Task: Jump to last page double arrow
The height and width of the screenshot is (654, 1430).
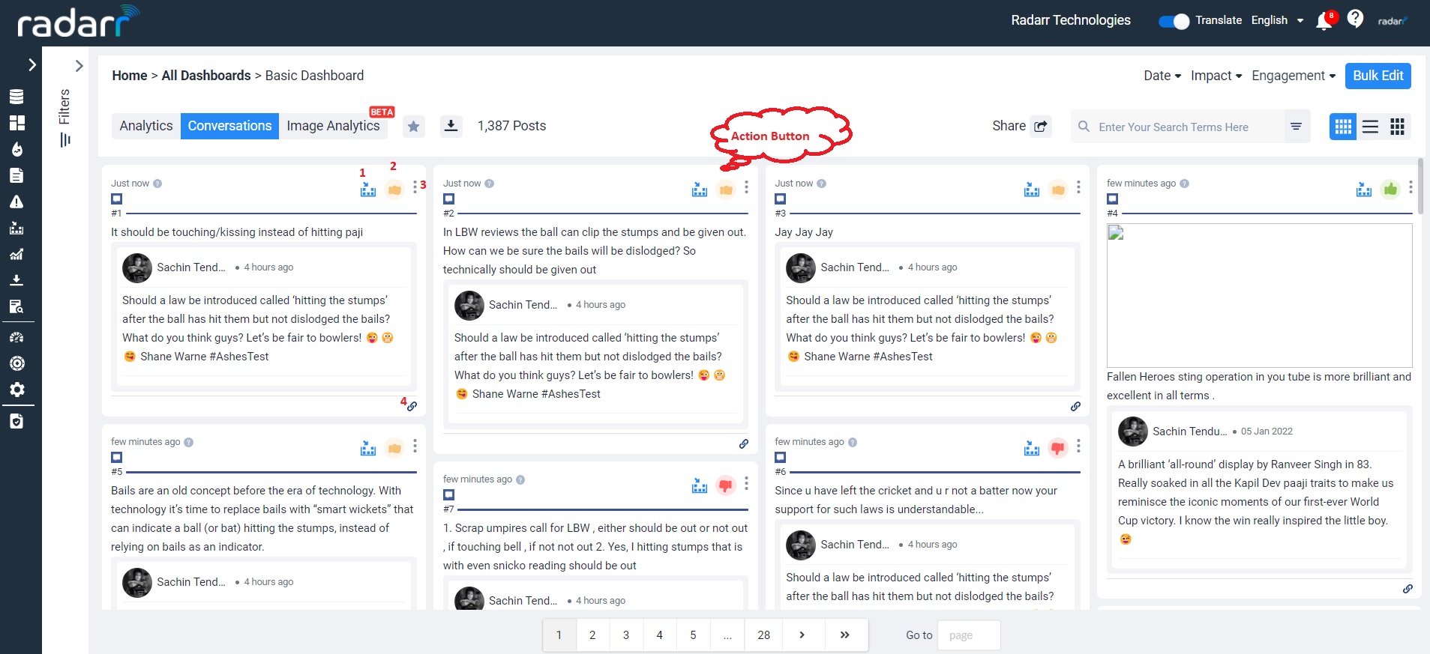Action: 845,635
